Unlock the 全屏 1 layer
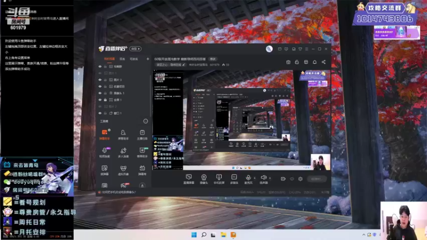This screenshot has width=427, height=240. 105,100
